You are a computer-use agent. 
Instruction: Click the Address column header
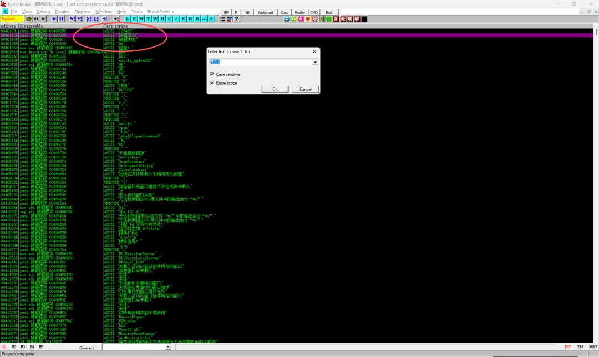[x=9, y=26]
